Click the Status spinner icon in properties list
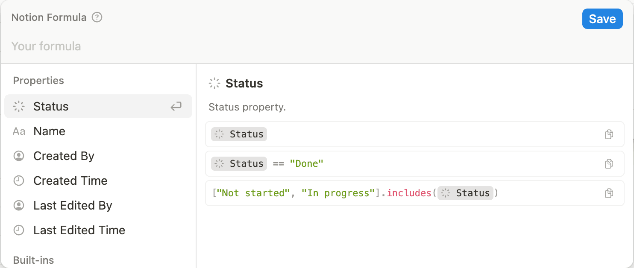 [x=19, y=106]
